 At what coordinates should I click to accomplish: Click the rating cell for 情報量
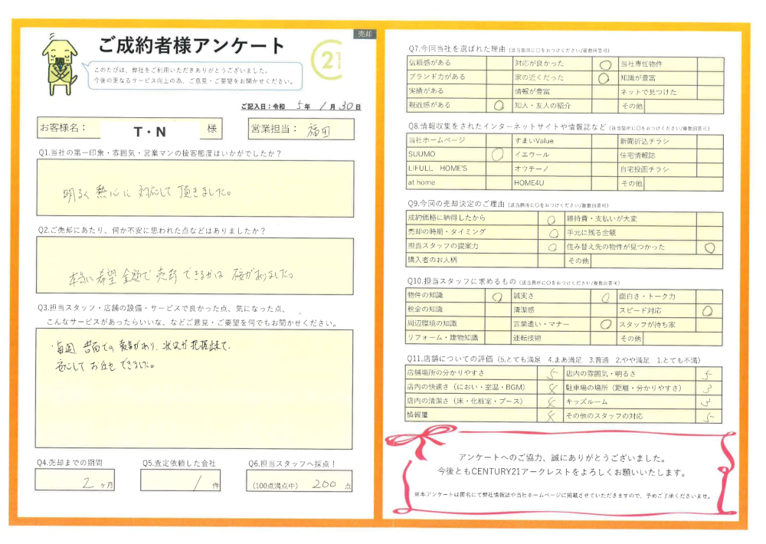point(548,416)
